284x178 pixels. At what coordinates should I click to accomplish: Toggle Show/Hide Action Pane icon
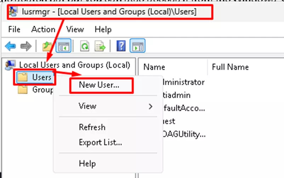click(x=137, y=46)
